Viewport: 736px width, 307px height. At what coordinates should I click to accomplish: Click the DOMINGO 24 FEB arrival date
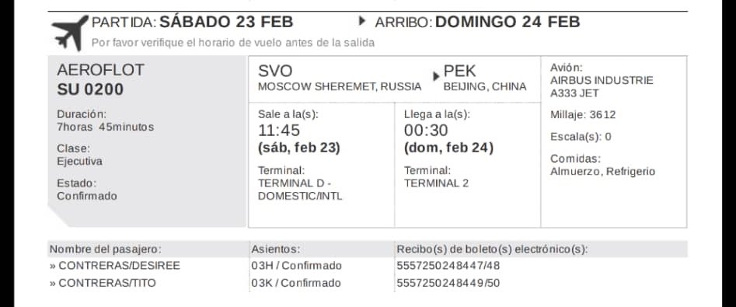(508, 22)
